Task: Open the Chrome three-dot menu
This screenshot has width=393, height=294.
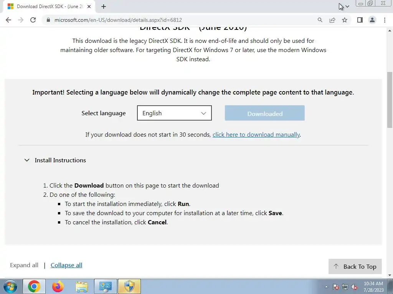Action: pyautogui.click(x=385, y=20)
